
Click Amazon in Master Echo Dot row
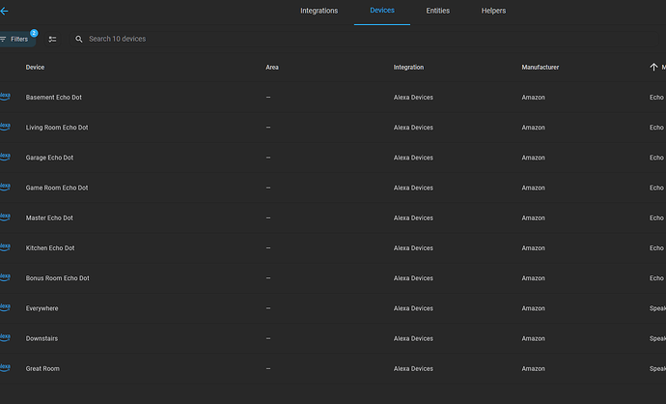[533, 218]
